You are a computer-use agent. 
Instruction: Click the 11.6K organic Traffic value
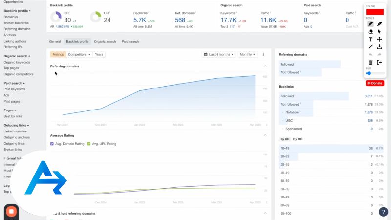(x=268, y=20)
